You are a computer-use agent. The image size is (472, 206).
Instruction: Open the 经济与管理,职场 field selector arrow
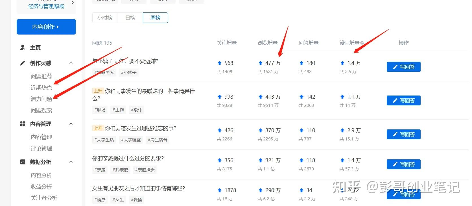pos(73,3)
